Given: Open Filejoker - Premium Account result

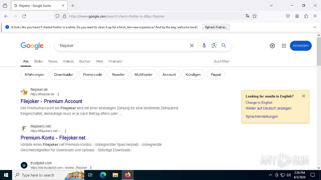Looking at the screenshot, I should click(51, 101).
